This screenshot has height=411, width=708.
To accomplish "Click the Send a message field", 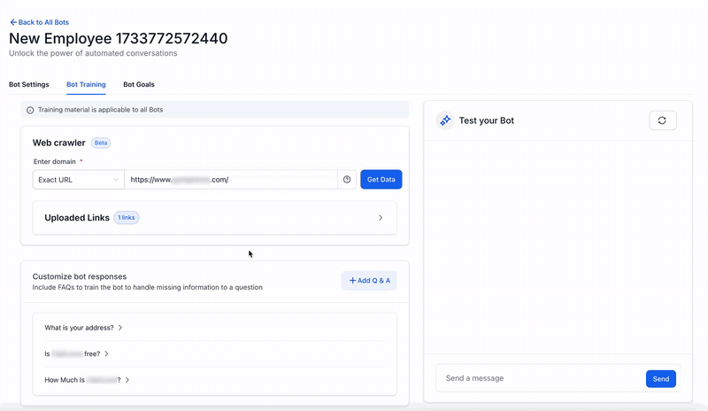I will 540,378.
